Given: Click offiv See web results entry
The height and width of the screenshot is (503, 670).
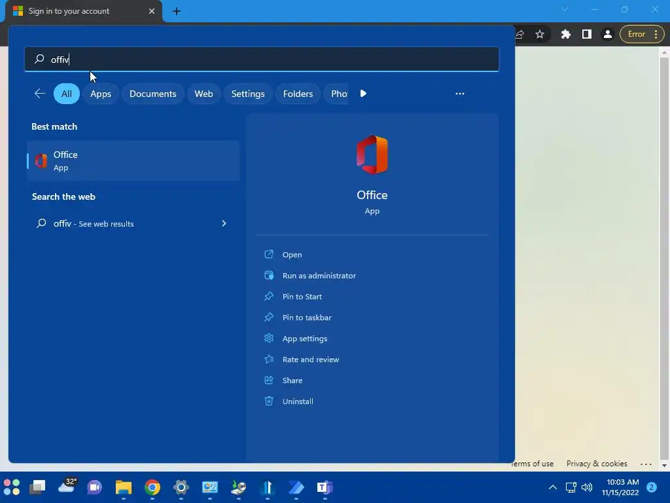Looking at the screenshot, I should pos(133,223).
